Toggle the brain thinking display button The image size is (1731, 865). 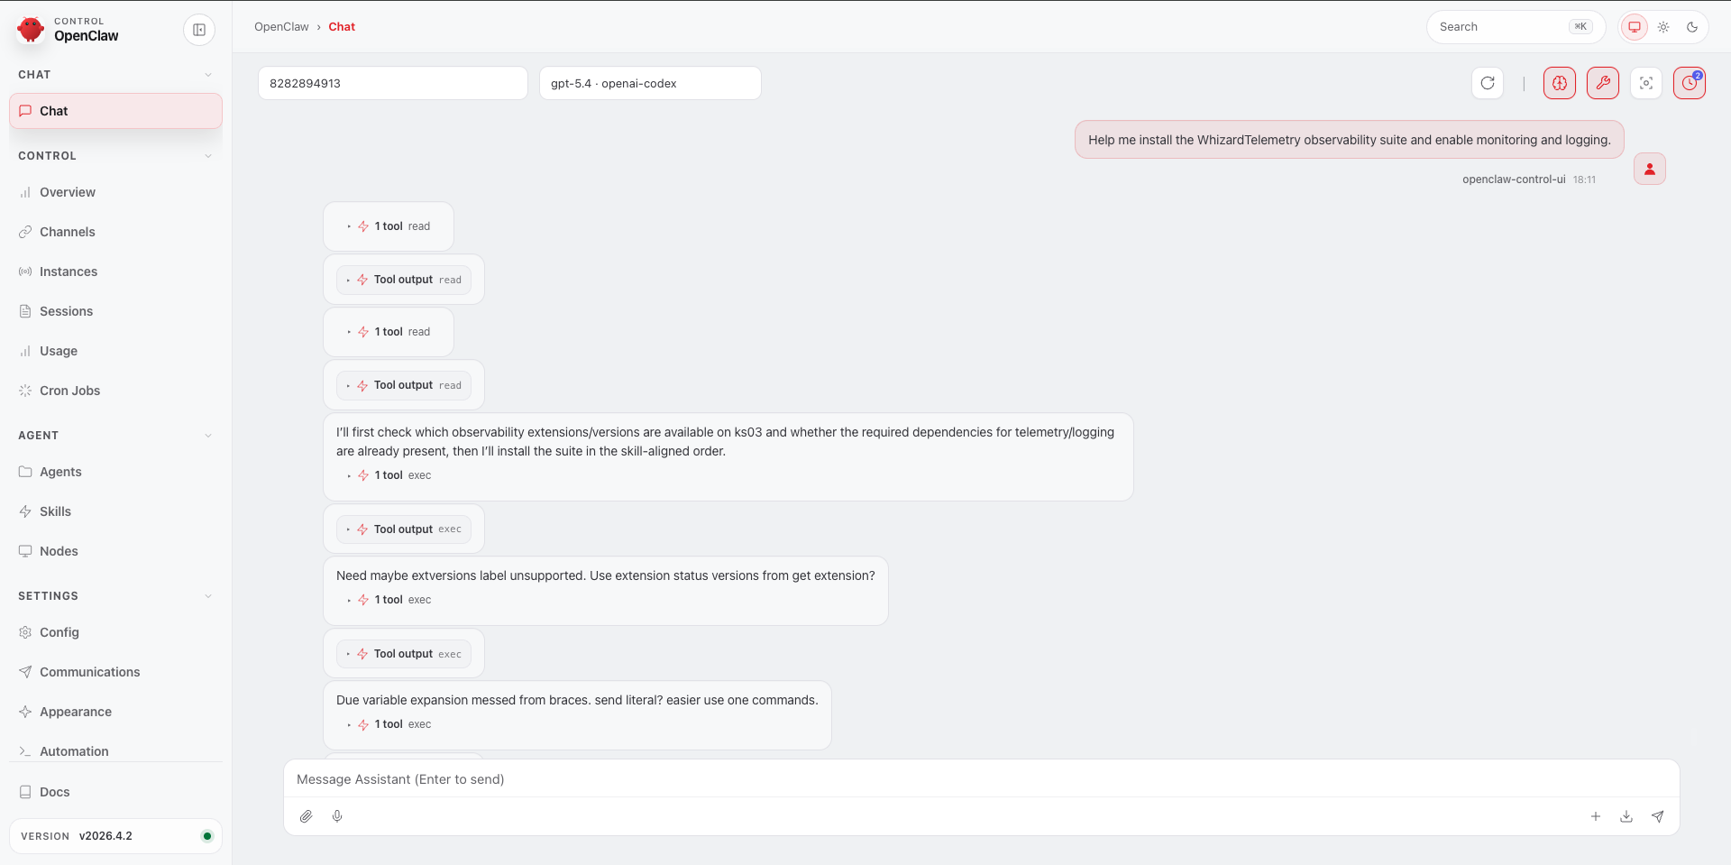pos(1559,83)
